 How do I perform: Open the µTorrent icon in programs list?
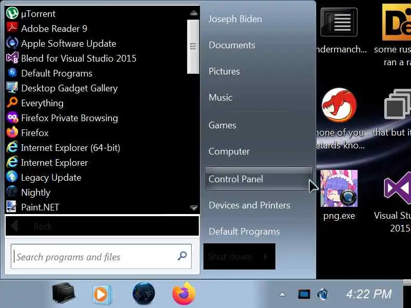point(12,13)
